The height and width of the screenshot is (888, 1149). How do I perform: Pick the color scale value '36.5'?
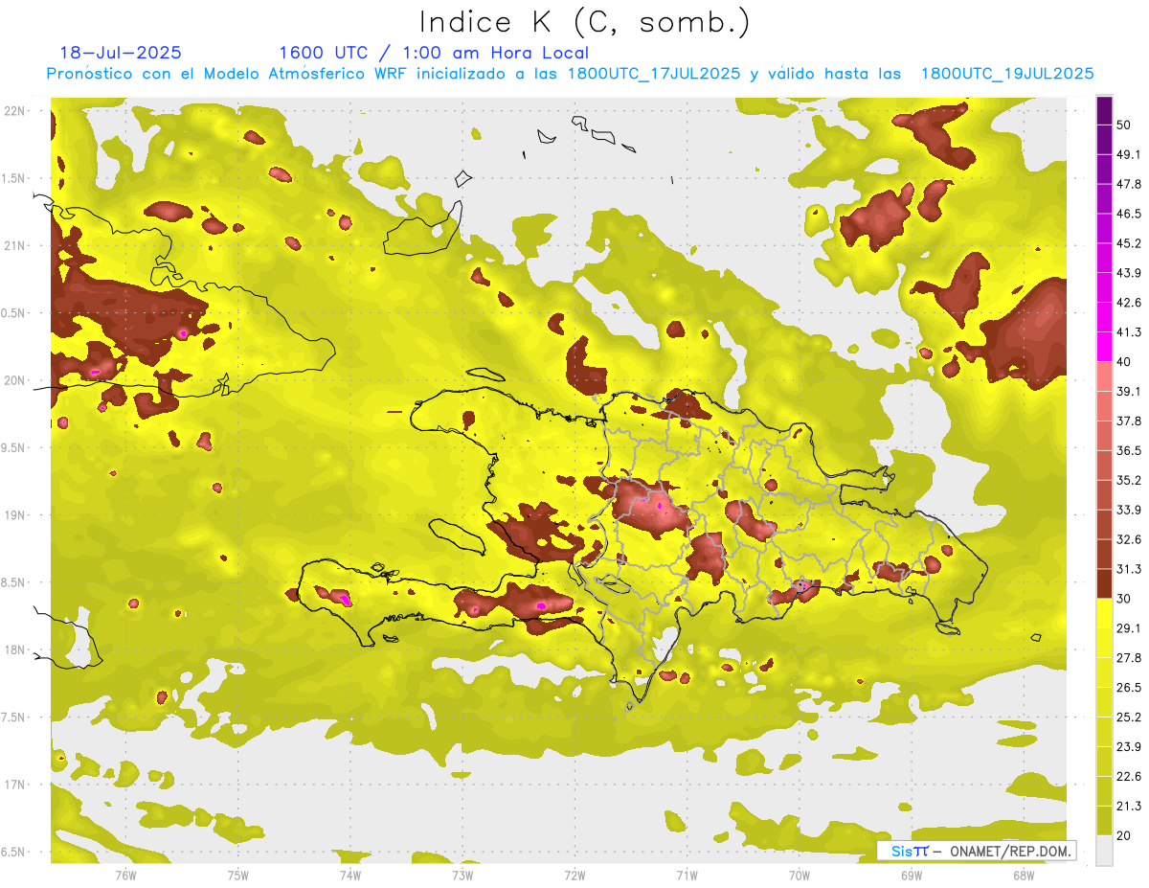tap(1129, 450)
